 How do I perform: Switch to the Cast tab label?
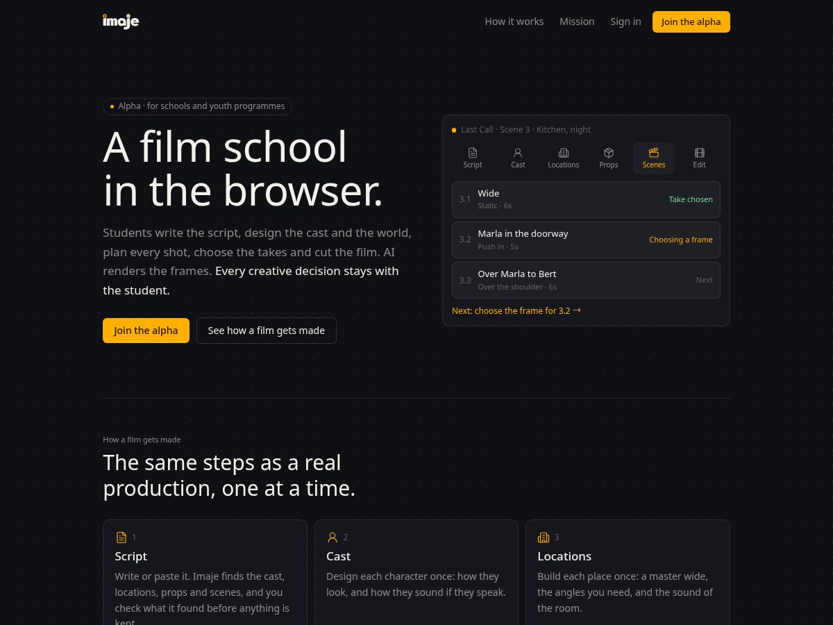click(518, 165)
